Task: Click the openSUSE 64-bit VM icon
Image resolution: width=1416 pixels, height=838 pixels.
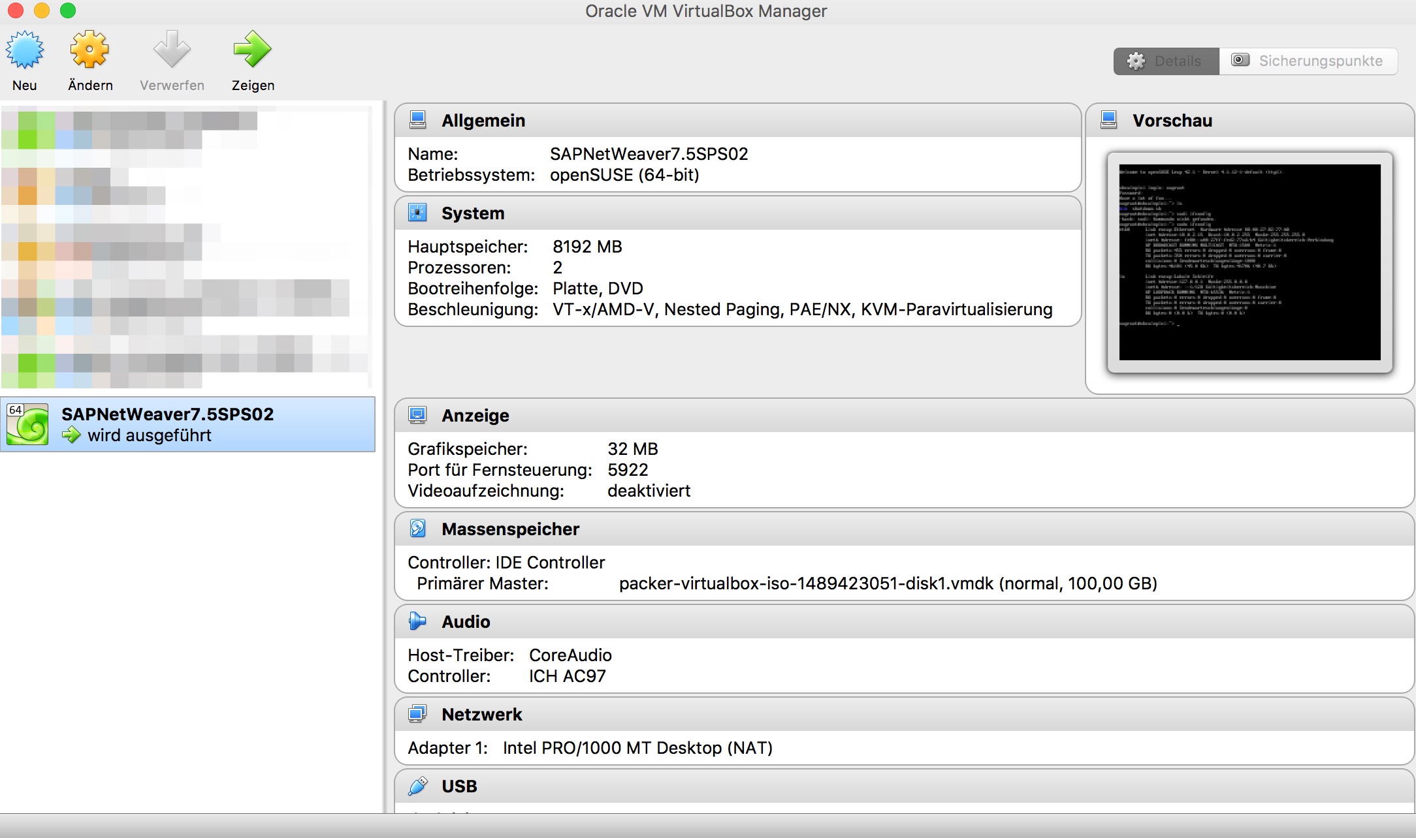Action: point(27,424)
